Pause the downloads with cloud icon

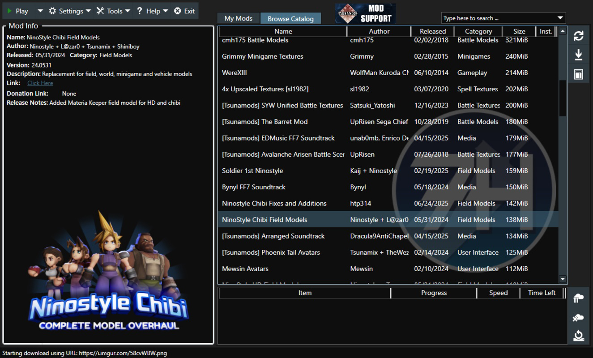pyautogui.click(x=578, y=298)
